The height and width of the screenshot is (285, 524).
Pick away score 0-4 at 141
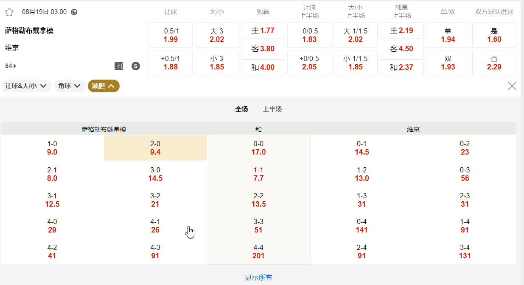tap(362, 226)
